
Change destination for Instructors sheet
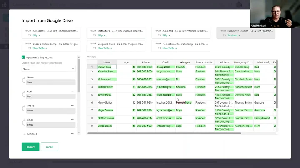click(102, 35)
